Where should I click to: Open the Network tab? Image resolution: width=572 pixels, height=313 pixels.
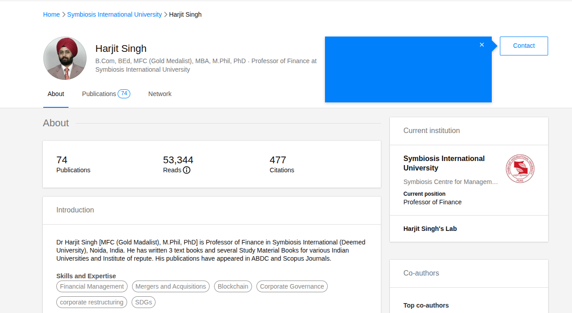(x=160, y=94)
